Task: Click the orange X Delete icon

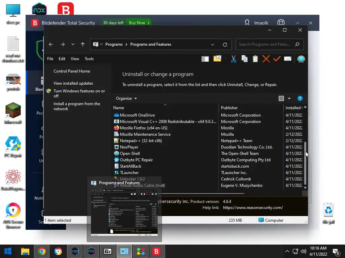Action: pos(266,59)
